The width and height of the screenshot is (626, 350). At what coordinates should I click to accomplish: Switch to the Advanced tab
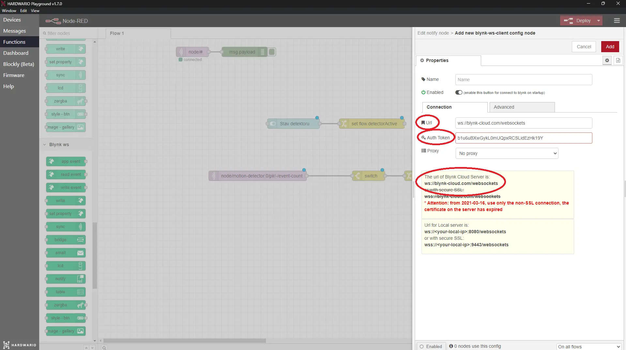tap(522, 107)
